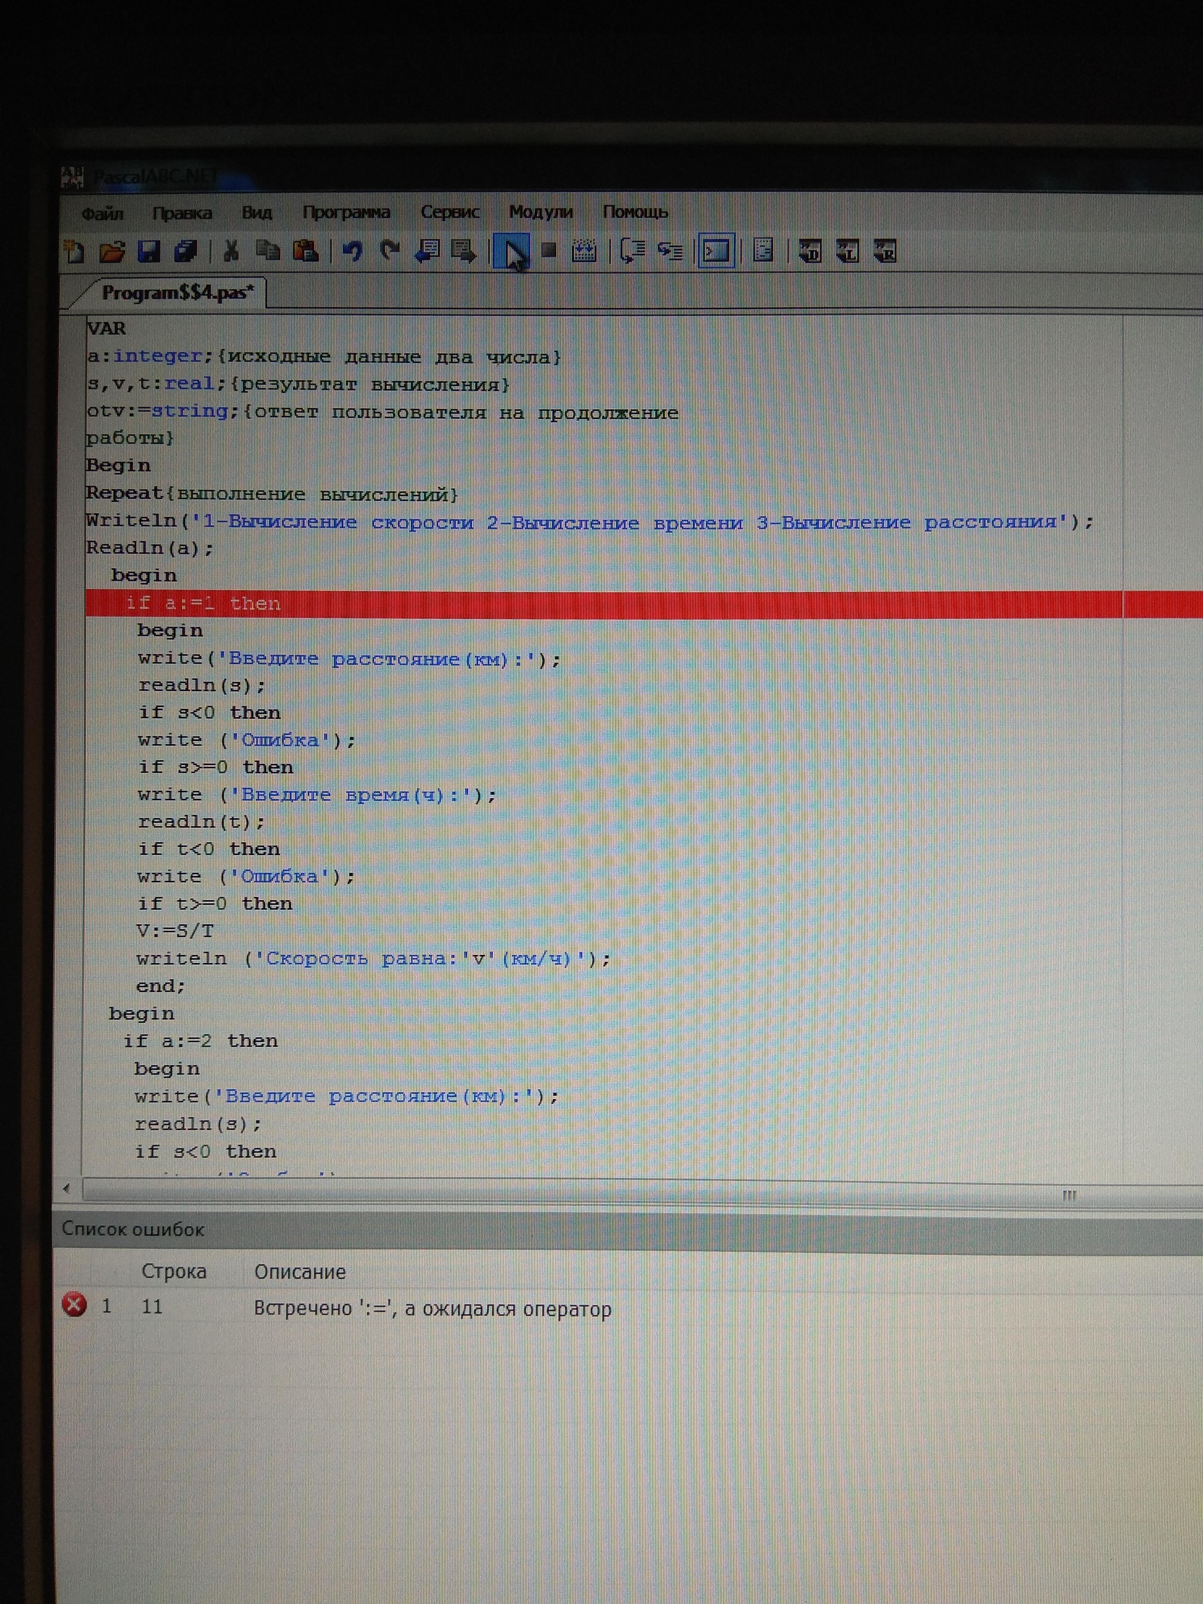Screen dimensions: 1203x1604
Task: Run the program with Run button
Action: (x=511, y=252)
